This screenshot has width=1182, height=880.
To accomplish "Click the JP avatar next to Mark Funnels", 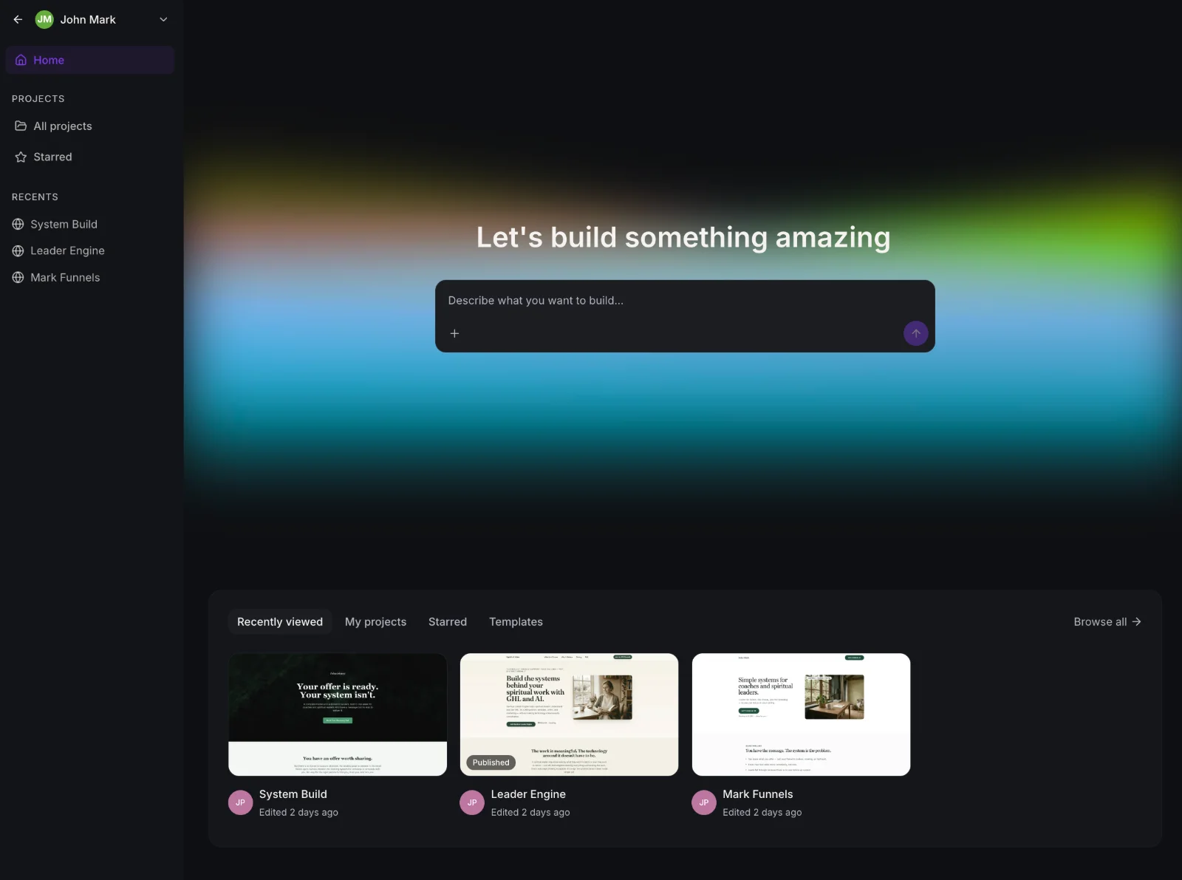I will pos(704,802).
